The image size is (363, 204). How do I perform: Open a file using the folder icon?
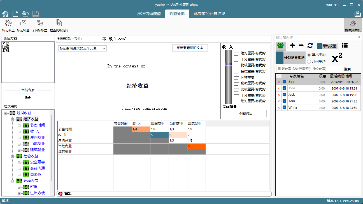[25, 14]
